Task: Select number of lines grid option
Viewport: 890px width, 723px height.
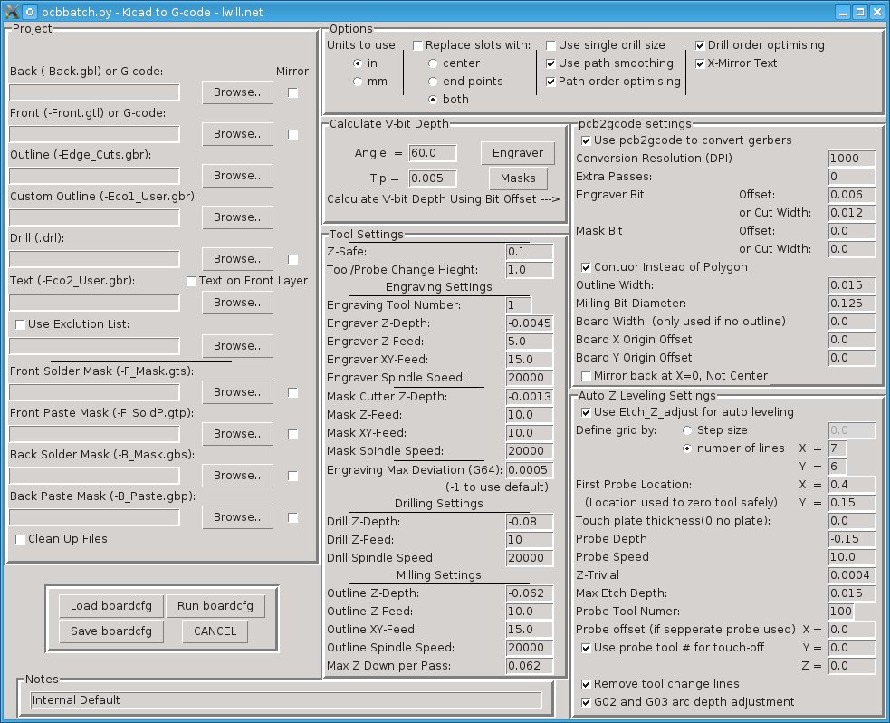Action: click(687, 448)
